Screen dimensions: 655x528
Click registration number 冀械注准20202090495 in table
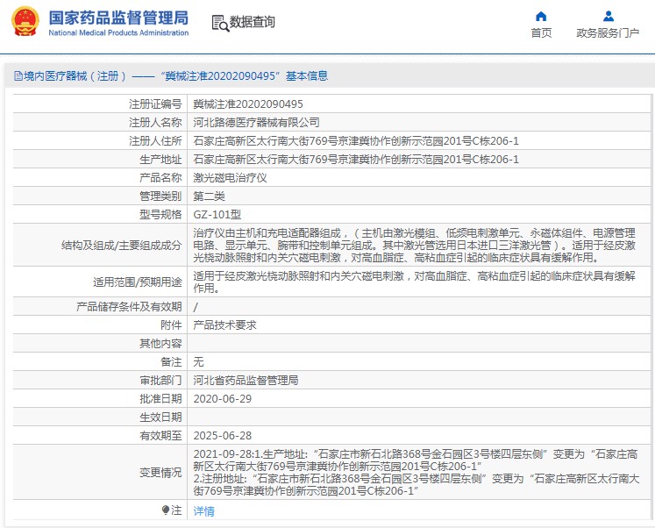[x=248, y=104]
